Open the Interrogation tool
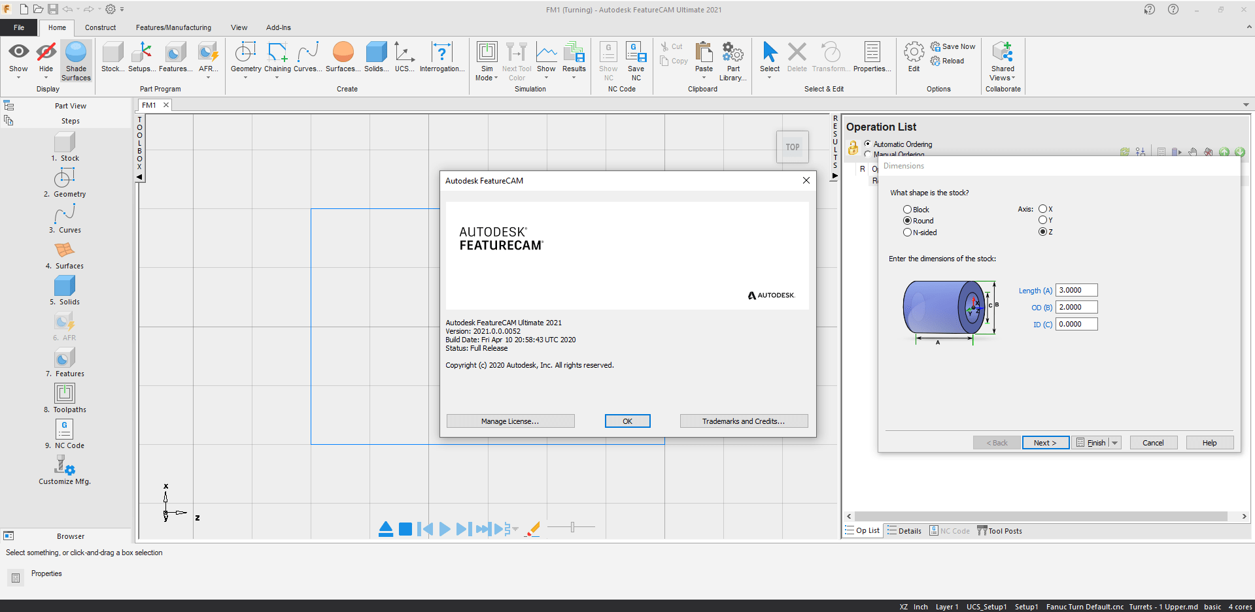 [x=442, y=57]
